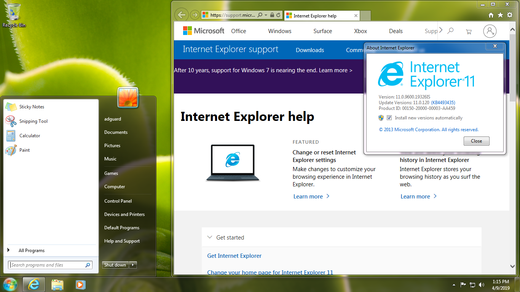This screenshot has height=292, width=520.
Task: Click the Shut down button
Action: (115, 265)
